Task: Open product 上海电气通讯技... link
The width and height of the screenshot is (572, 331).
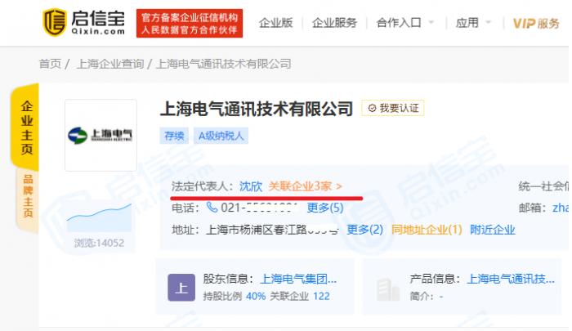Action: (511, 279)
